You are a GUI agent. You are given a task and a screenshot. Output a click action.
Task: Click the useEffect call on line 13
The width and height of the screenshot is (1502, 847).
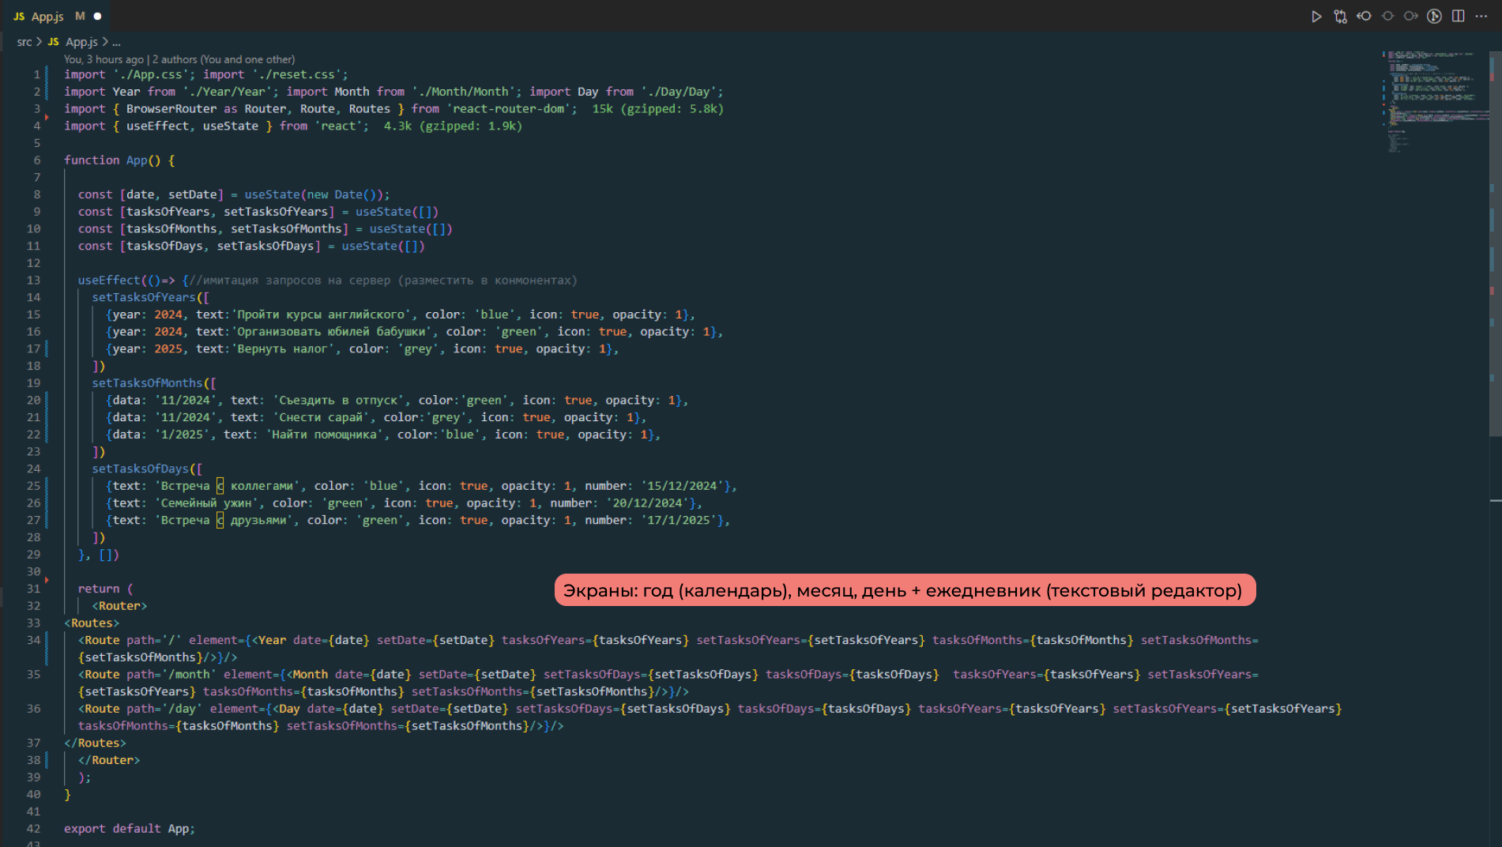click(x=109, y=280)
